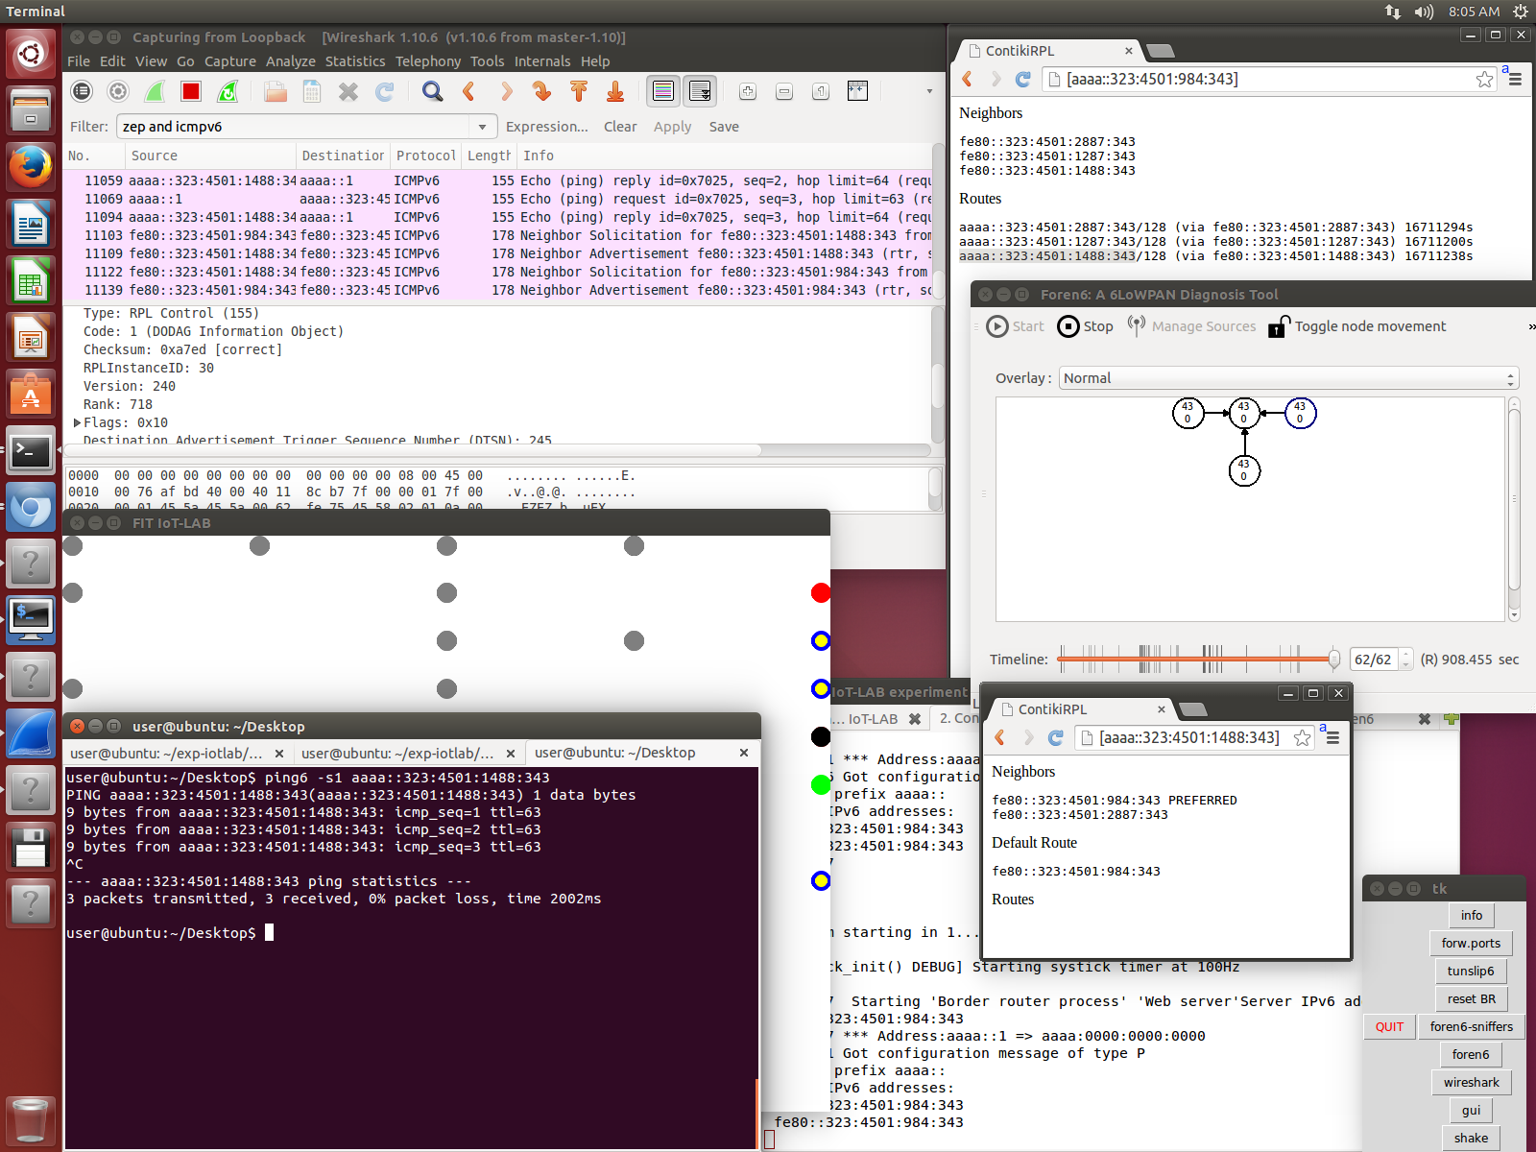
Task: Click Wireshark packet details horizontal scrollbar
Action: point(413,450)
